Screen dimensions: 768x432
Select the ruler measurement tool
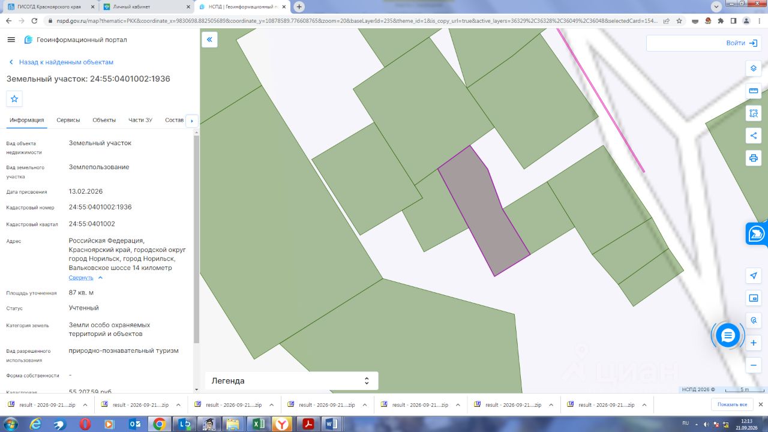(x=754, y=91)
